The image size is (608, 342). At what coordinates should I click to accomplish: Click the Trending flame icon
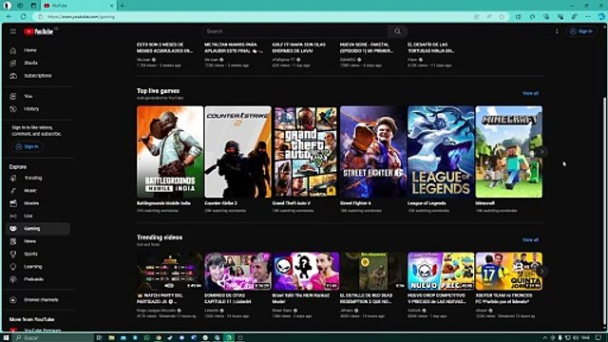coord(13,178)
